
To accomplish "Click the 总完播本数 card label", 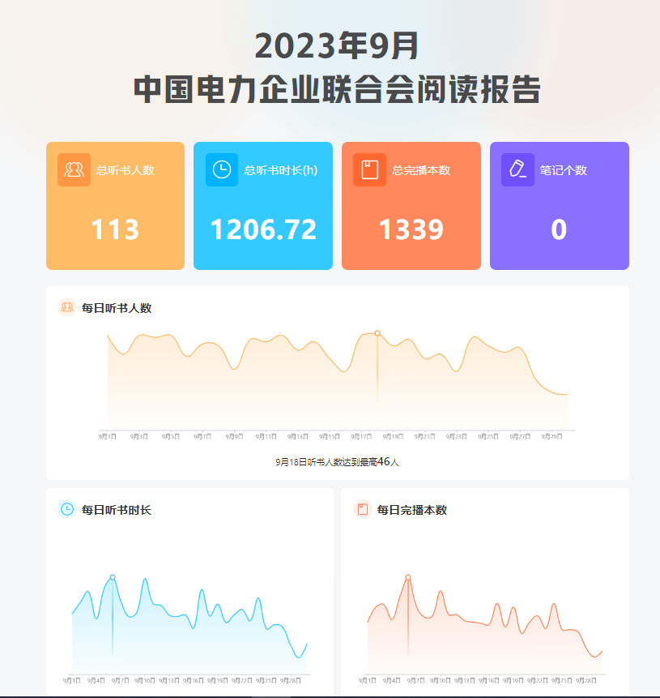I will (421, 170).
